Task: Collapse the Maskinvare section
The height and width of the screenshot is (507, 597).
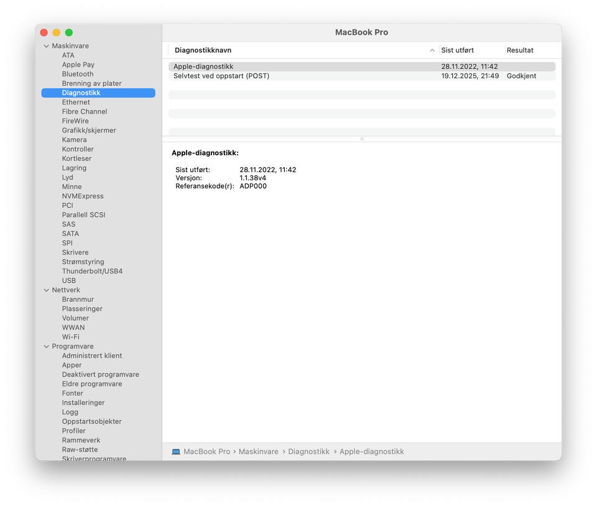Action: [46, 46]
